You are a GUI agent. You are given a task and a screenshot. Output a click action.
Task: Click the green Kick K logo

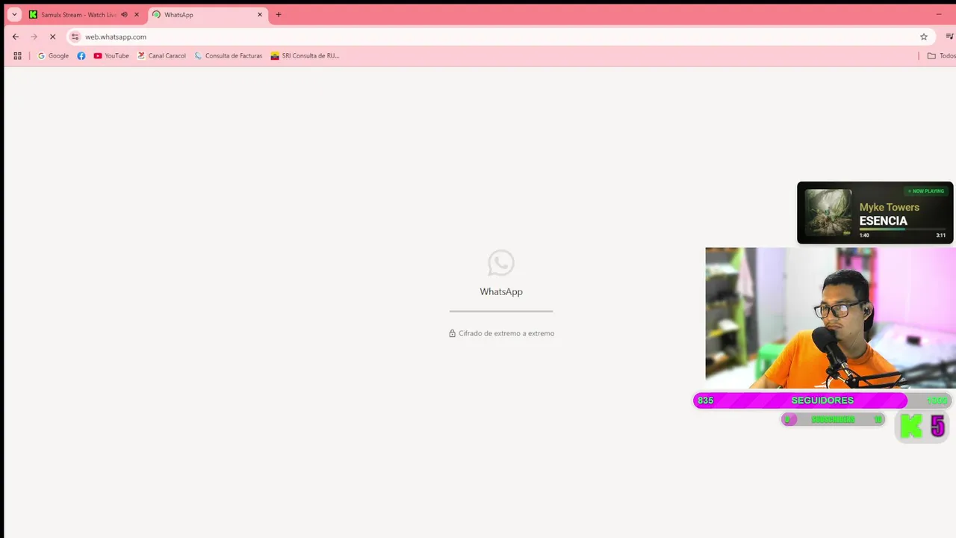911,426
